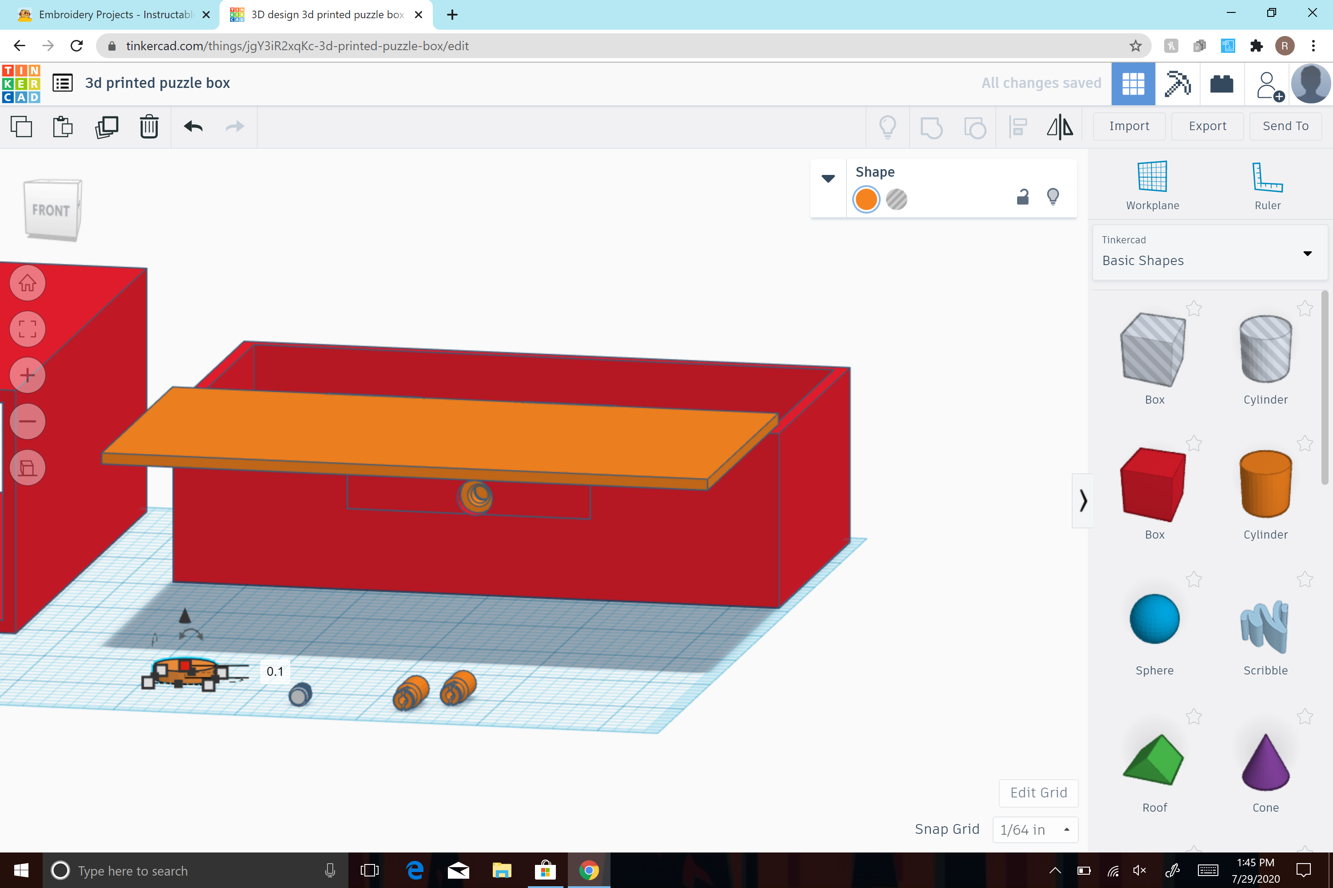Choose the striped Hole swatch
The height and width of the screenshot is (888, 1333).
click(896, 199)
